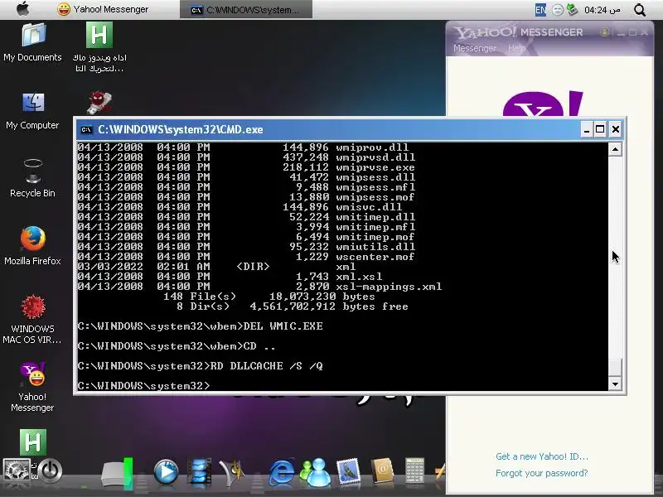Open the green H icon with Arabic label near My Documents

(99, 46)
